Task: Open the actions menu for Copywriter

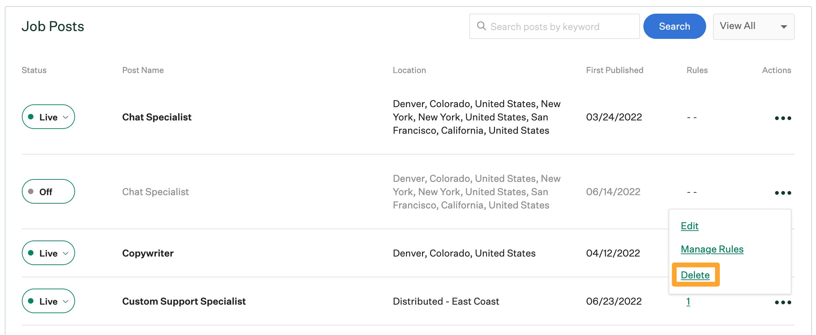Action: (x=783, y=253)
